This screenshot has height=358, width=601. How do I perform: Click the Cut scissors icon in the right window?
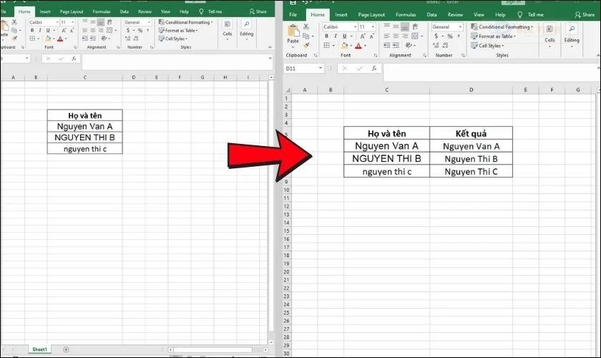click(307, 27)
